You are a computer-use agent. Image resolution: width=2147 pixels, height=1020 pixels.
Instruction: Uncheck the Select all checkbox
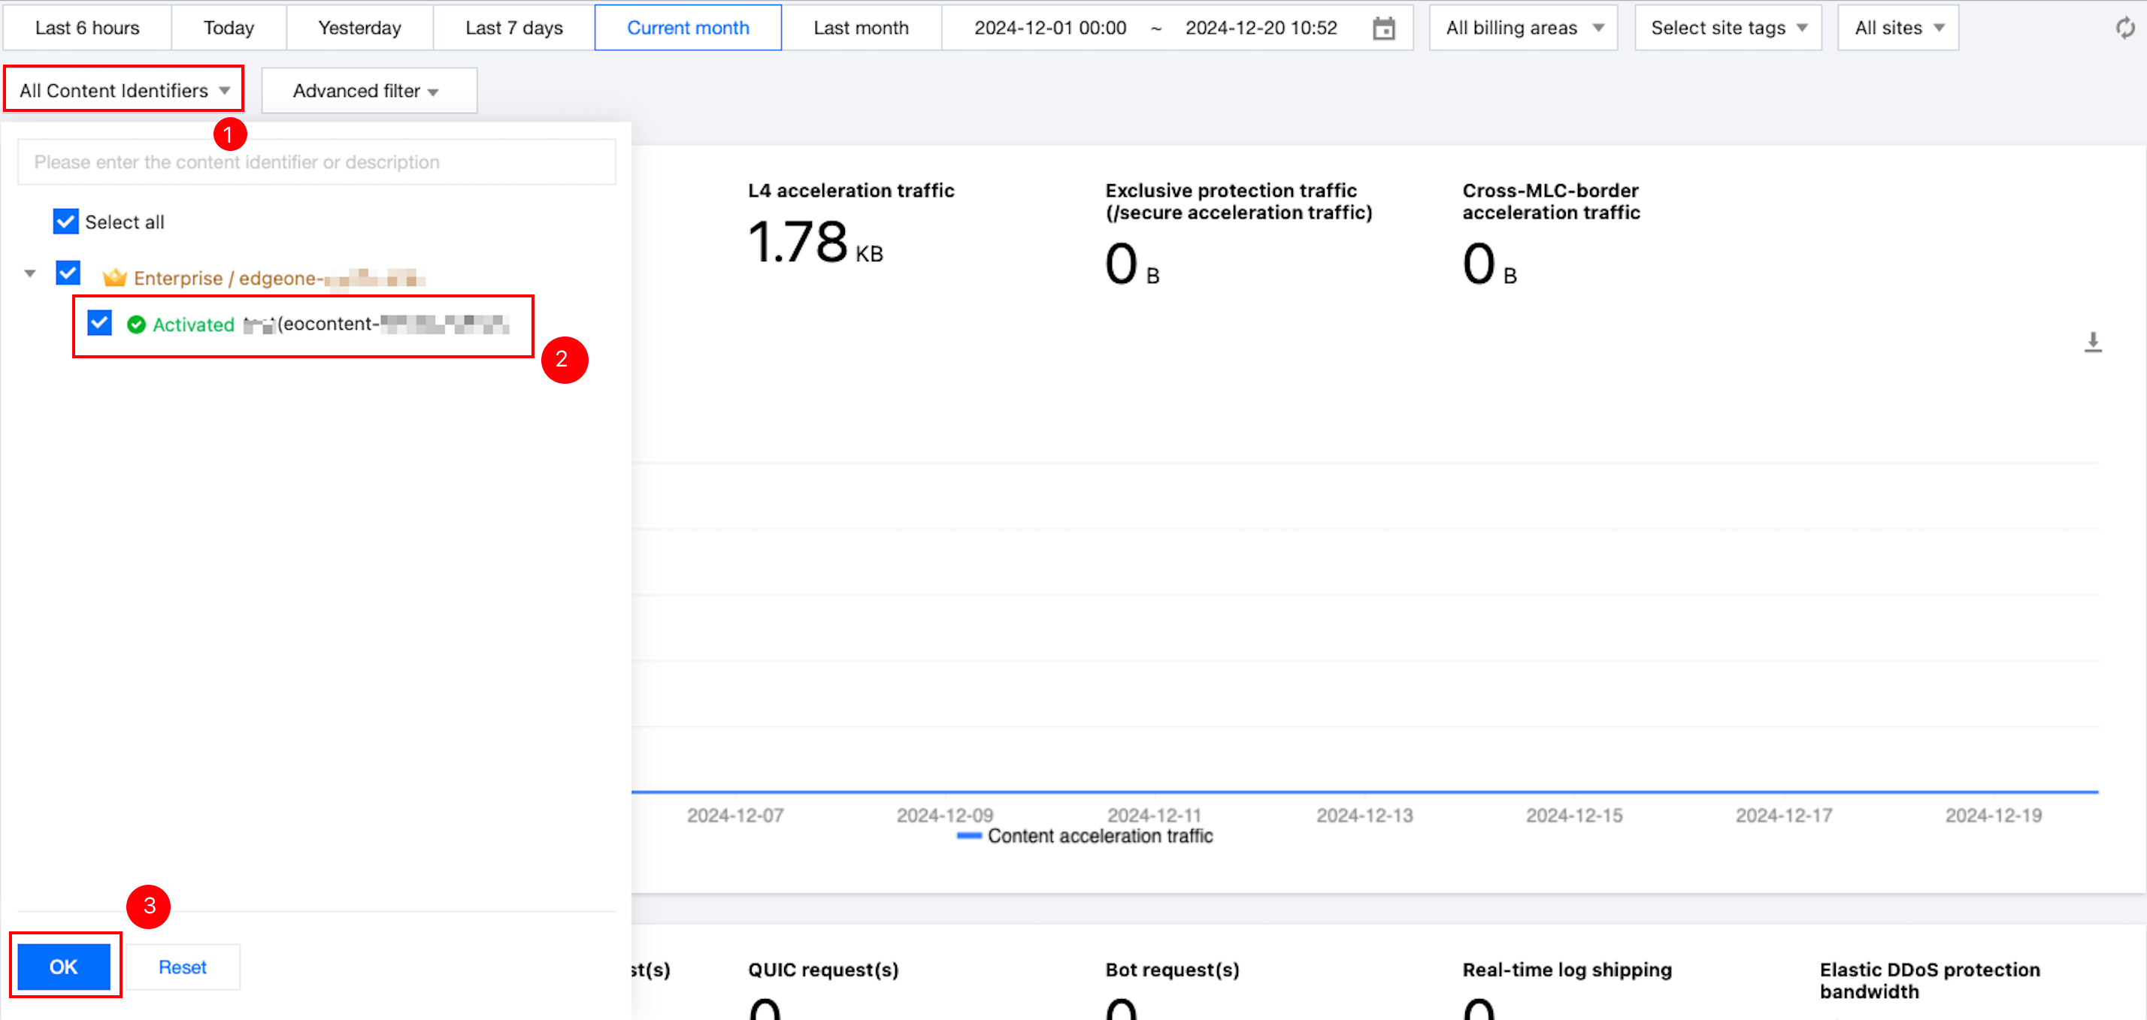(66, 222)
